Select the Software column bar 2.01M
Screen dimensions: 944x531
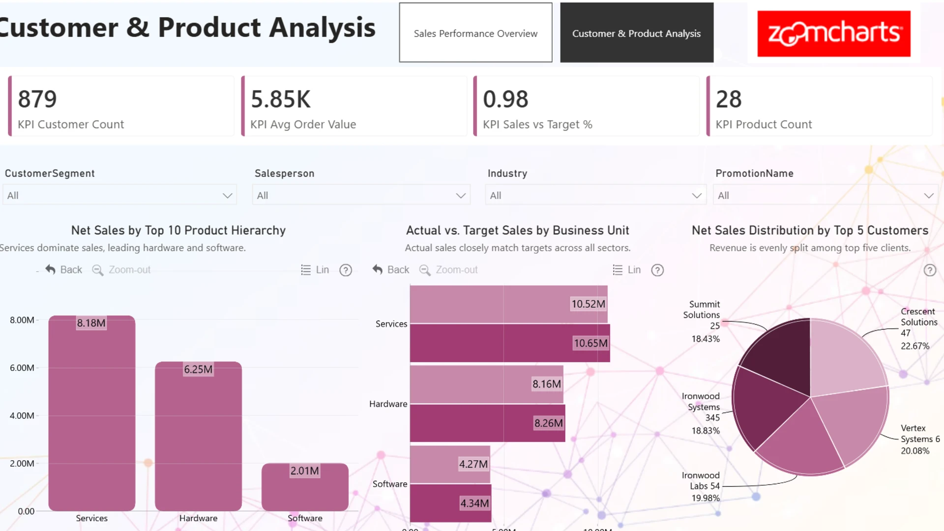305,487
